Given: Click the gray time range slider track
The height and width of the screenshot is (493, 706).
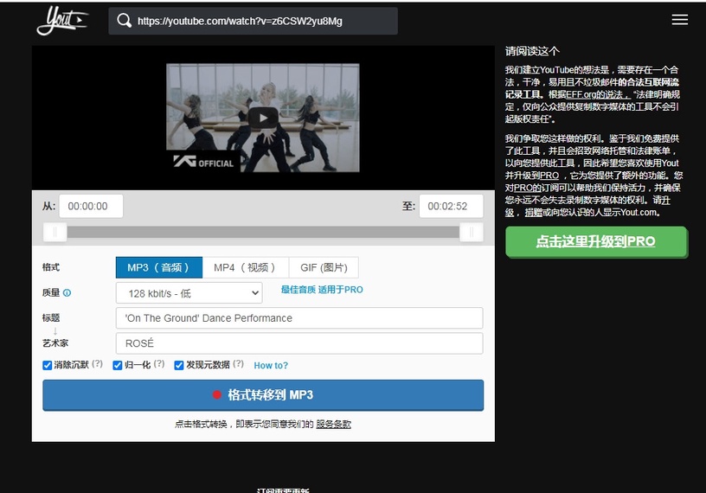Looking at the screenshot, I should (263, 232).
